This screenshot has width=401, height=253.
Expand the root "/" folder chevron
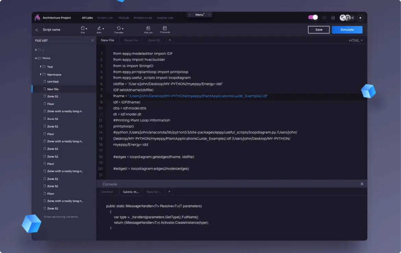coord(36,50)
